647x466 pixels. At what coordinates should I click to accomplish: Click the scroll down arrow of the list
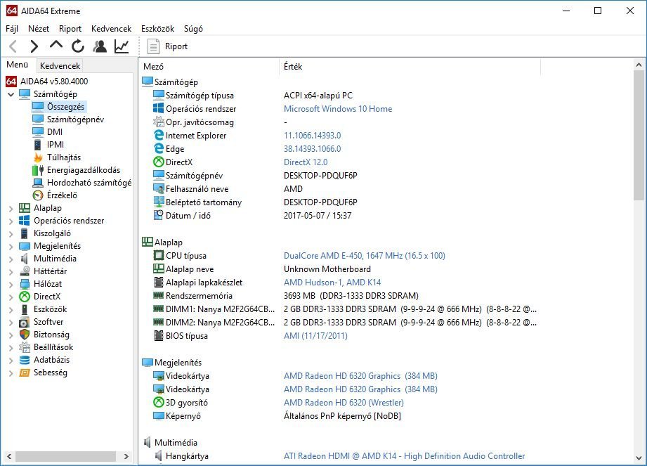639,458
